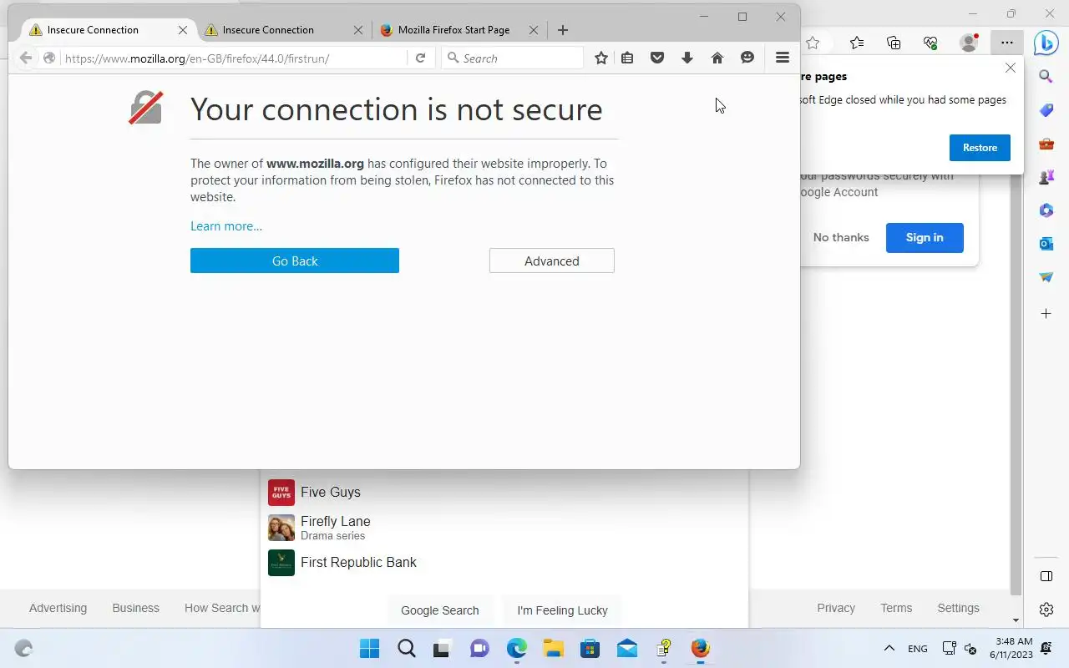Open Edge profile avatar icon
The image size is (1069, 668).
point(969,43)
